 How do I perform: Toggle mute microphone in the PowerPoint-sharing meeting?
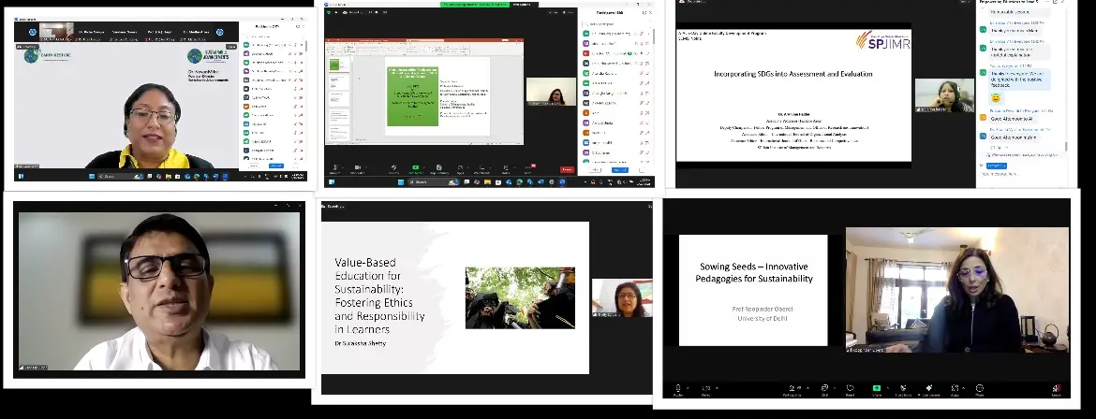point(335,169)
